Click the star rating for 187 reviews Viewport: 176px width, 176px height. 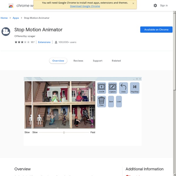click(x=22, y=42)
